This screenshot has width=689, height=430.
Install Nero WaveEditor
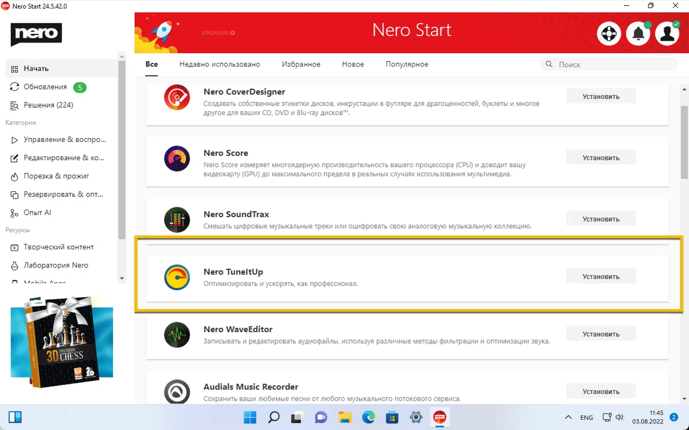601,334
